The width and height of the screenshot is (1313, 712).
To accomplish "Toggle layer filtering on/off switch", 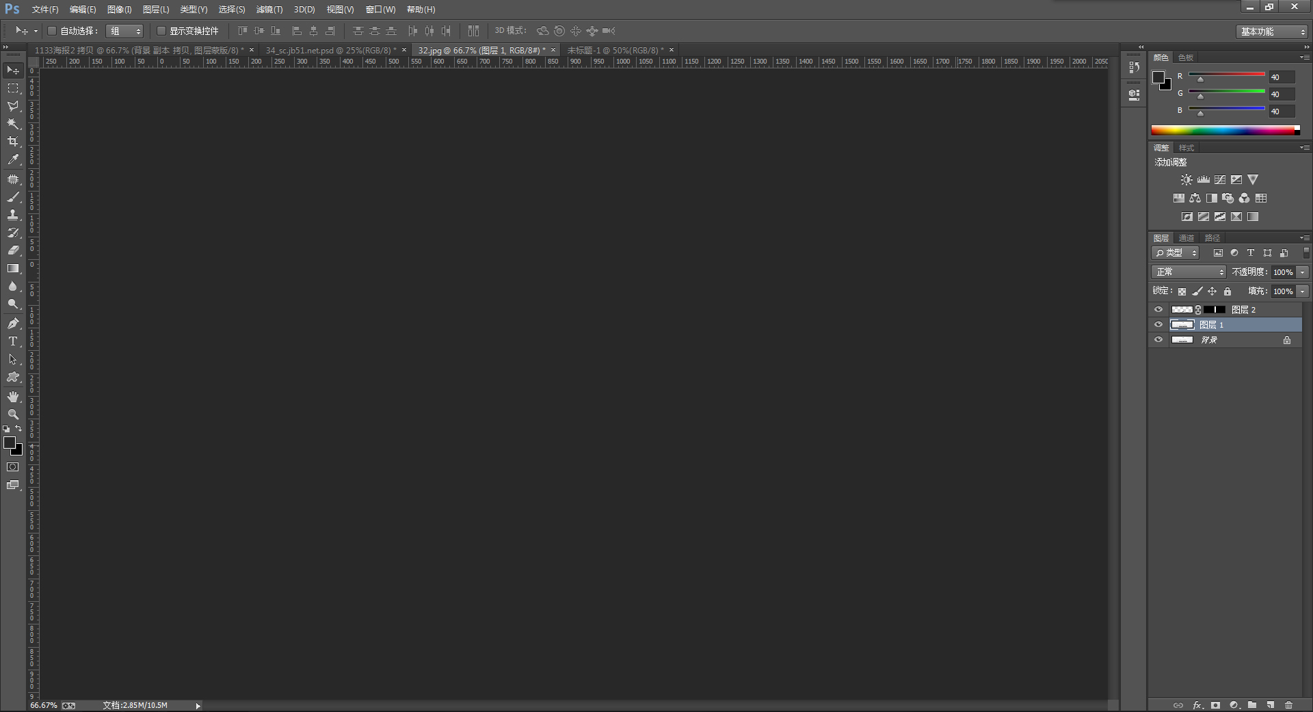I will [x=1306, y=253].
